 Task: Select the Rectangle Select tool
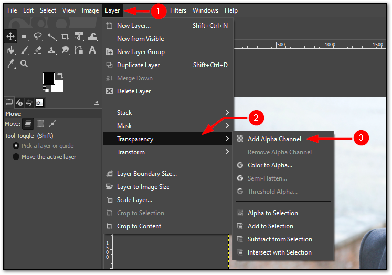pos(24,37)
